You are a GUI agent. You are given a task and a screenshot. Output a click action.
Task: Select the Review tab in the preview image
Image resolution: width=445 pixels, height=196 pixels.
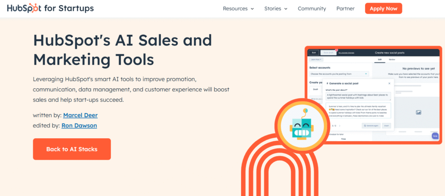pyautogui.click(x=392, y=60)
